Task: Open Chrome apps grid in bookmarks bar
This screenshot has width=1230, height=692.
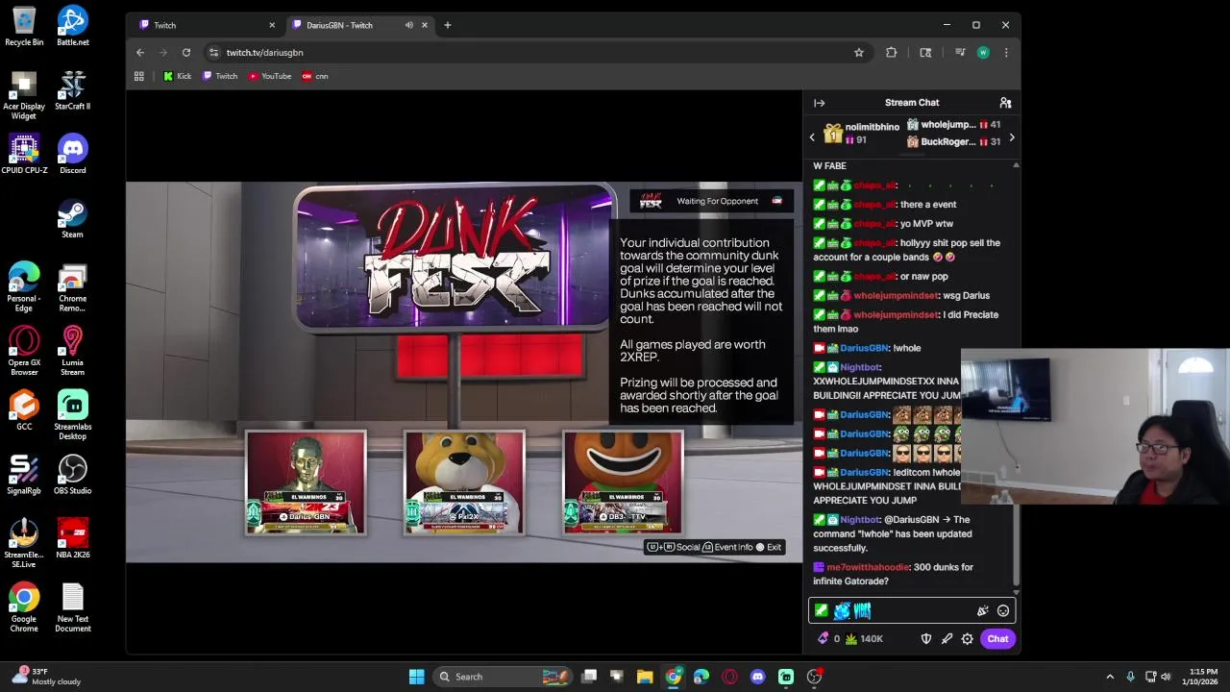Action: (139, 76)
